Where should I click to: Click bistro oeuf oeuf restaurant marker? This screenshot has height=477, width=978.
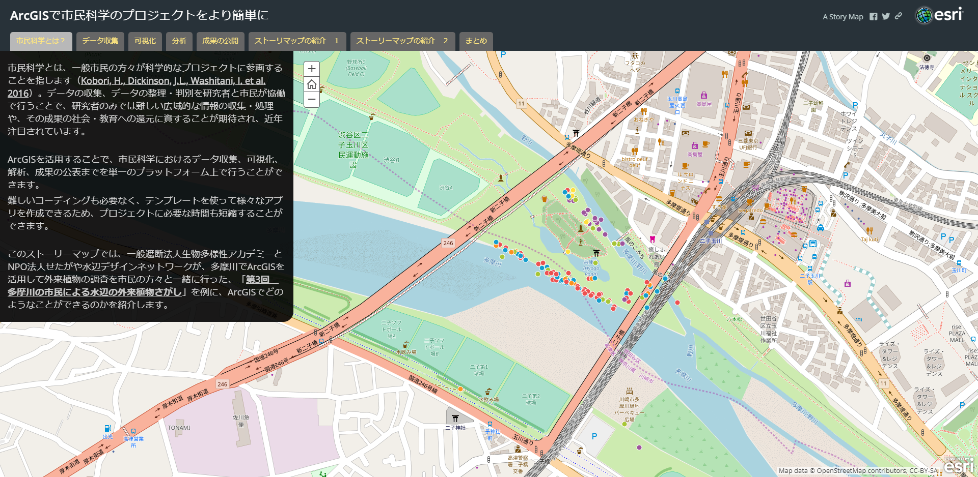634,152
